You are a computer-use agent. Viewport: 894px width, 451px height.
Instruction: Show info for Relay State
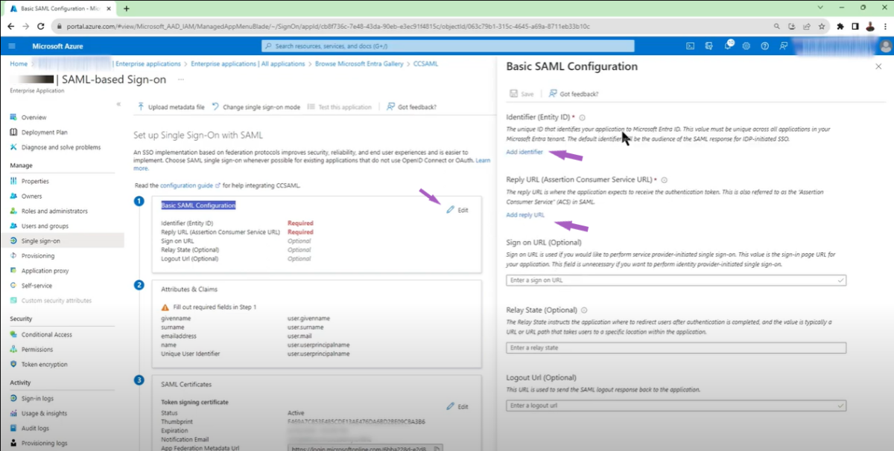pos(584,310)
